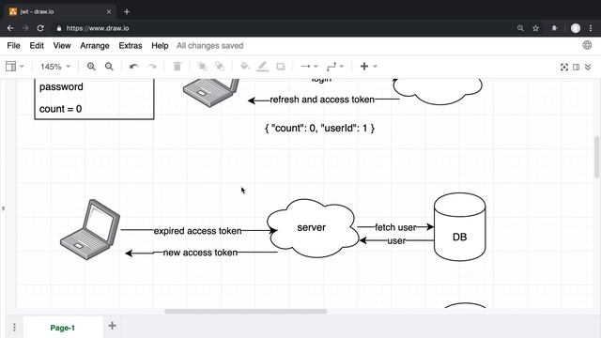601x338 pixels.
Task: Click the browser forward arrow
Action: coord(25,28)
